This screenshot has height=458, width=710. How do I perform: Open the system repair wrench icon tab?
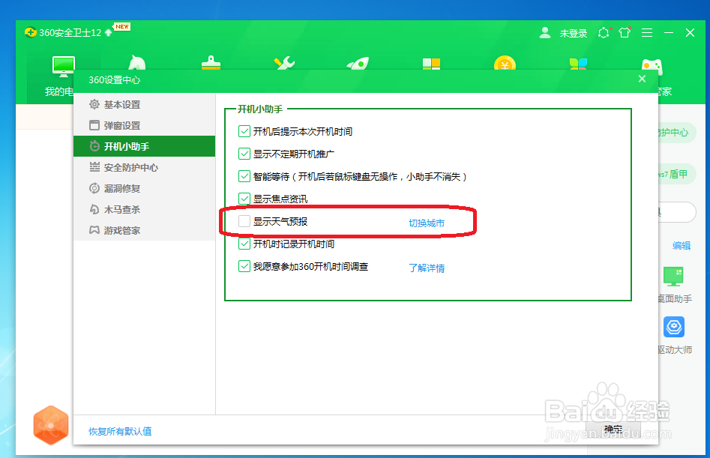284,63
